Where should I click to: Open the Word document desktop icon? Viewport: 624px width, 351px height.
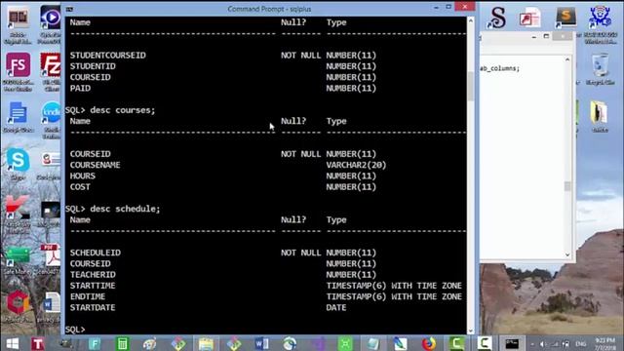[x=51, y=307]
